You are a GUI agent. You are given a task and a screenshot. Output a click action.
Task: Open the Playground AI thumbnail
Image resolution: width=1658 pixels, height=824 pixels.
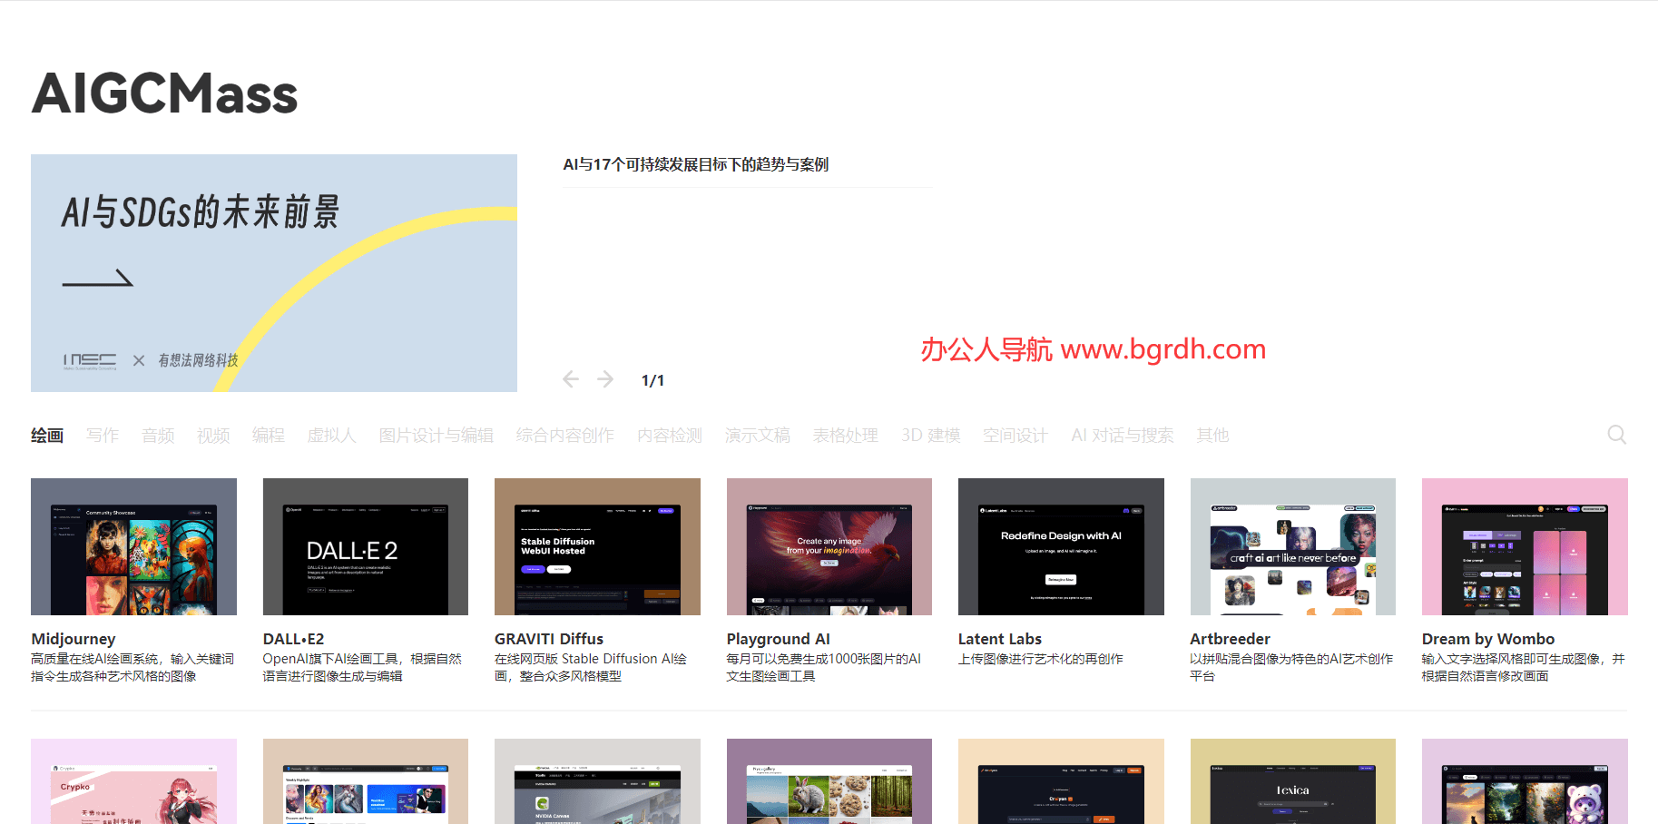click(x=829, y=546)
